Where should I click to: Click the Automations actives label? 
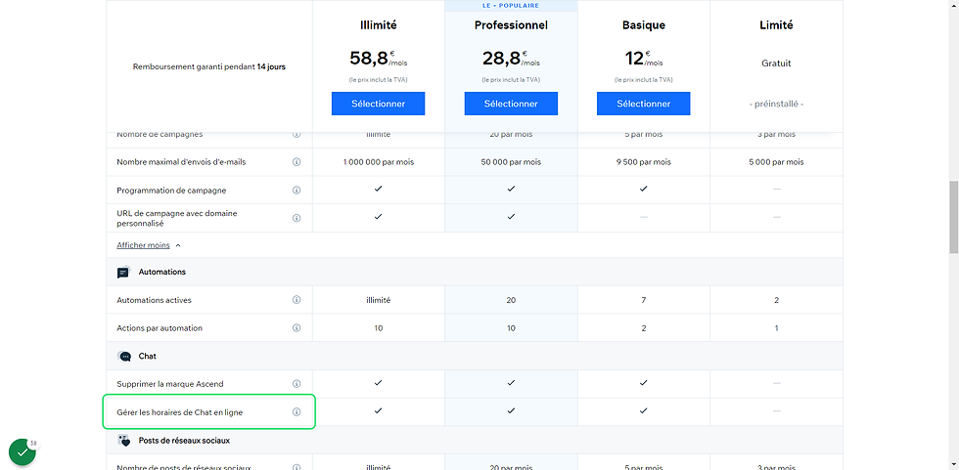pos(155,300)
